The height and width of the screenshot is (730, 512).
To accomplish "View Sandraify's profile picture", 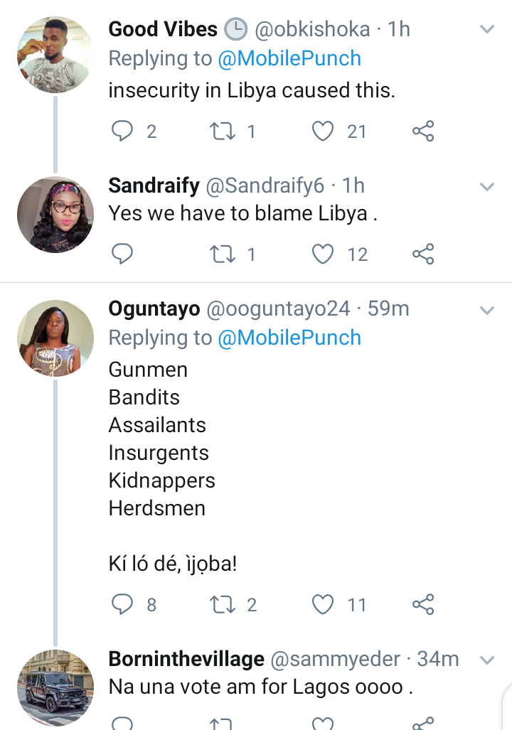I will [55, 215].
